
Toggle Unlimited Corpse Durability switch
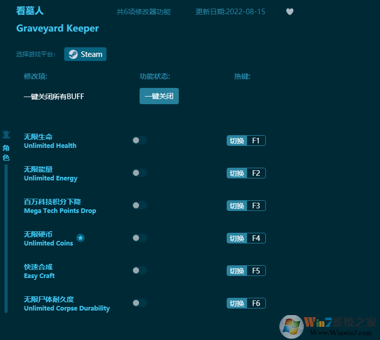click(x=139, y=303)
